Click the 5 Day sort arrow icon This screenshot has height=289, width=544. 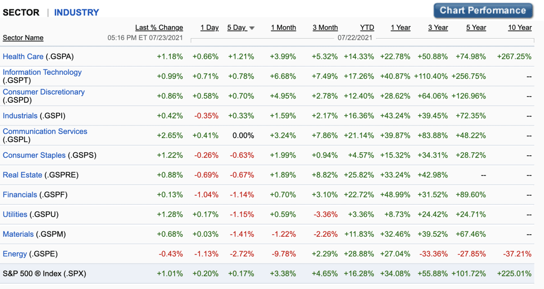click(252, 28)
